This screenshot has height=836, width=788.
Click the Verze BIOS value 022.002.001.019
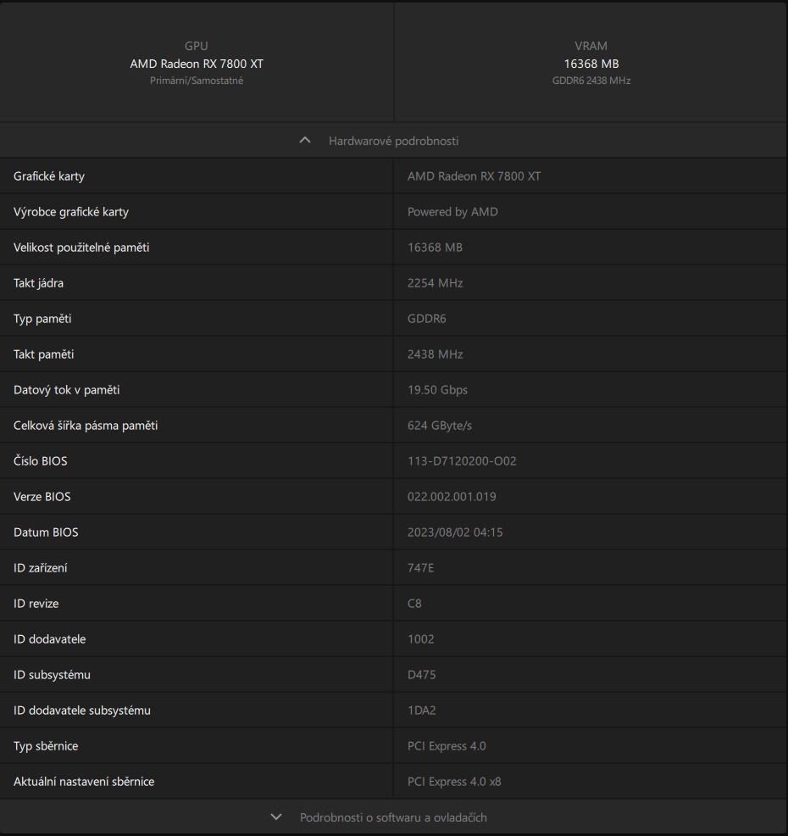452,497
